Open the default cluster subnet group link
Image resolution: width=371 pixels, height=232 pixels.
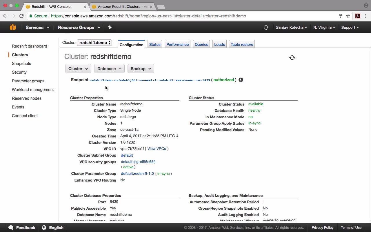(x=127, y=155)
